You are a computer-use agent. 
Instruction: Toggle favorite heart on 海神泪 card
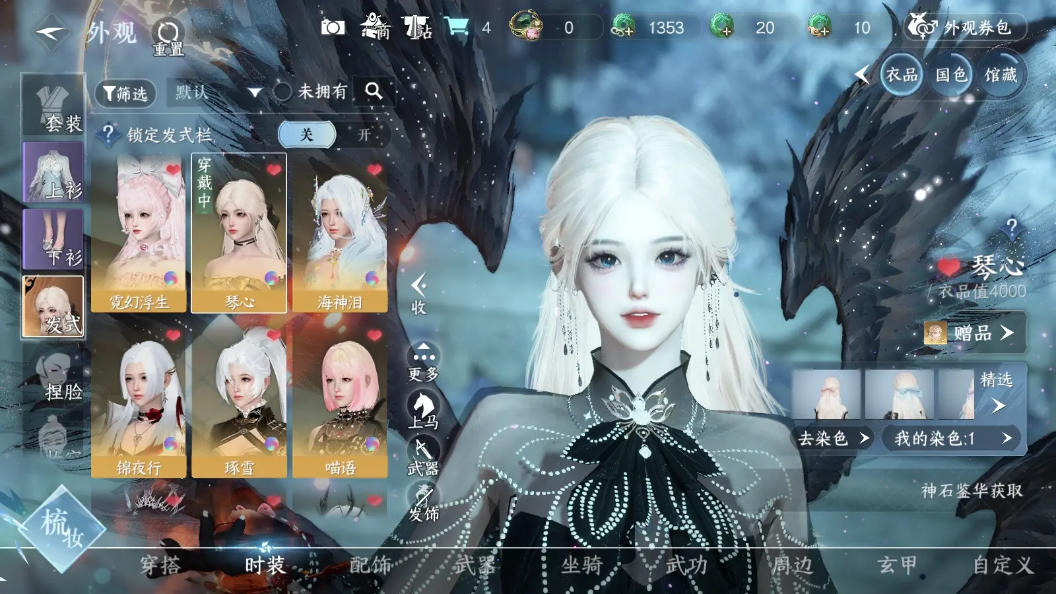(374, 170)
